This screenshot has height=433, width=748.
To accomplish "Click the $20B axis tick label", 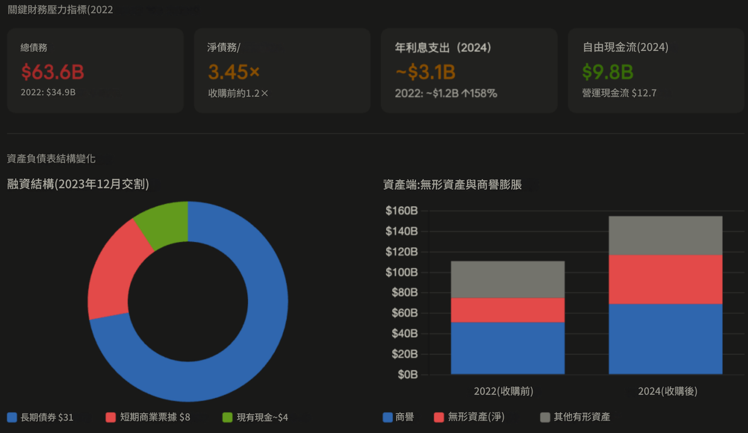I will (404, 354).
